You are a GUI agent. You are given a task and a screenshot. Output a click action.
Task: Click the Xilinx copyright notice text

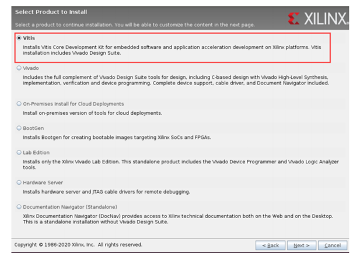(x=78, y=244)
